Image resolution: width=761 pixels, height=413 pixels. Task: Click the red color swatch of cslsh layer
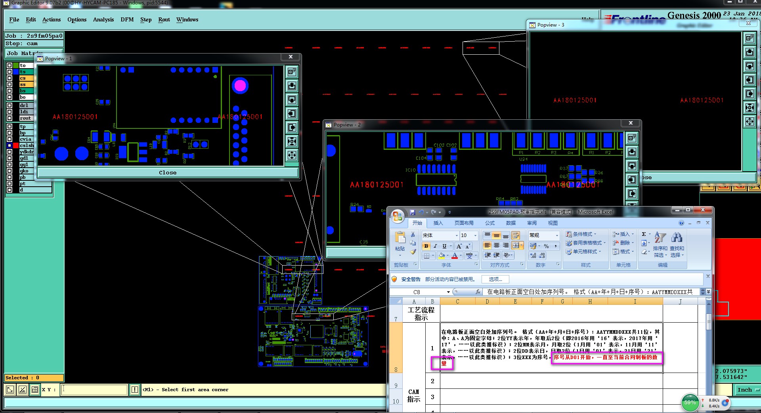tap(16, 145)
